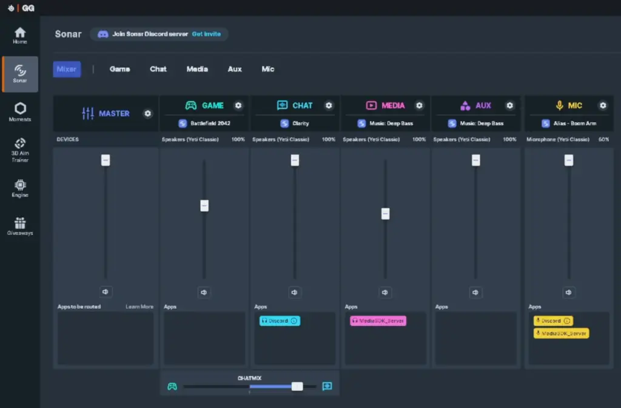
Task: Launch the 3D Aim Trainer
Action: (20, 150)
